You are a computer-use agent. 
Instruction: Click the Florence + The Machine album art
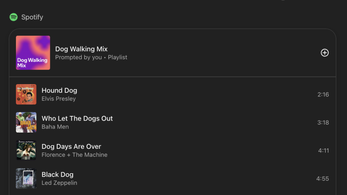(26, 150)
